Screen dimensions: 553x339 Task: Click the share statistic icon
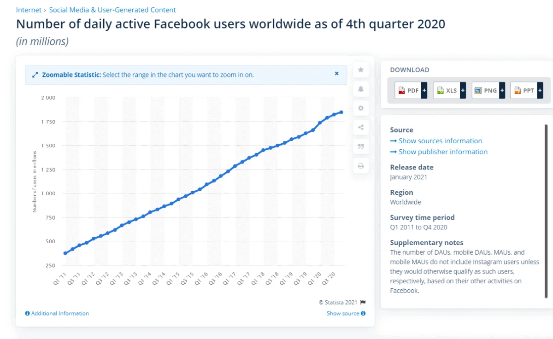[361, 128]
